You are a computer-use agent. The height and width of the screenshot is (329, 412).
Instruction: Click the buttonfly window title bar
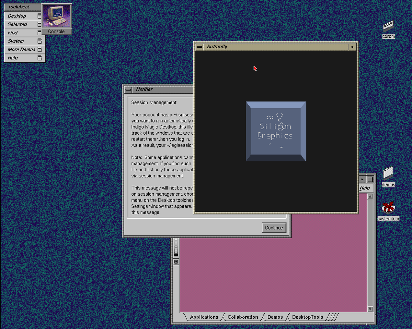coord(276,47)
